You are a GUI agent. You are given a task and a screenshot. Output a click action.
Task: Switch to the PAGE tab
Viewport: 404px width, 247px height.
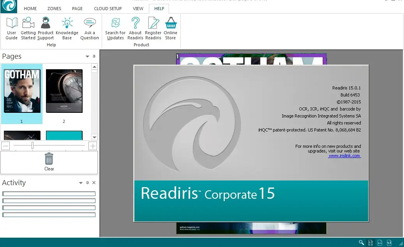tap(77, 9)
